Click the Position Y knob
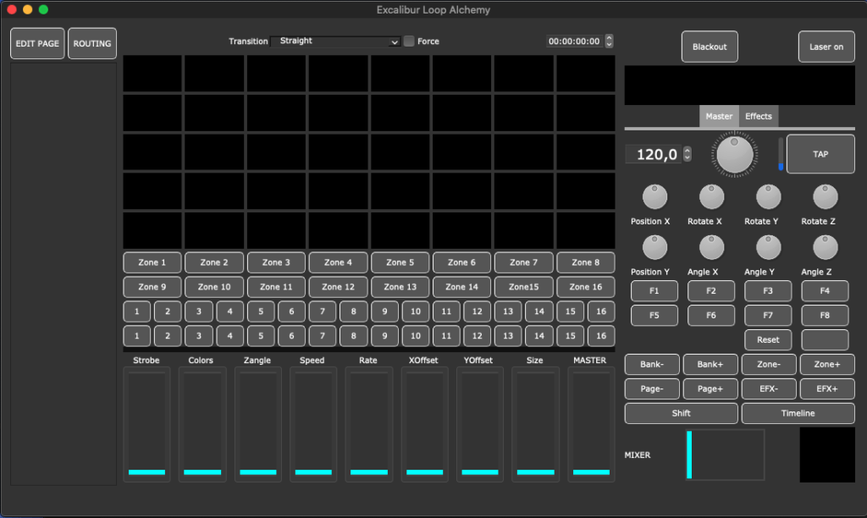 654,247
